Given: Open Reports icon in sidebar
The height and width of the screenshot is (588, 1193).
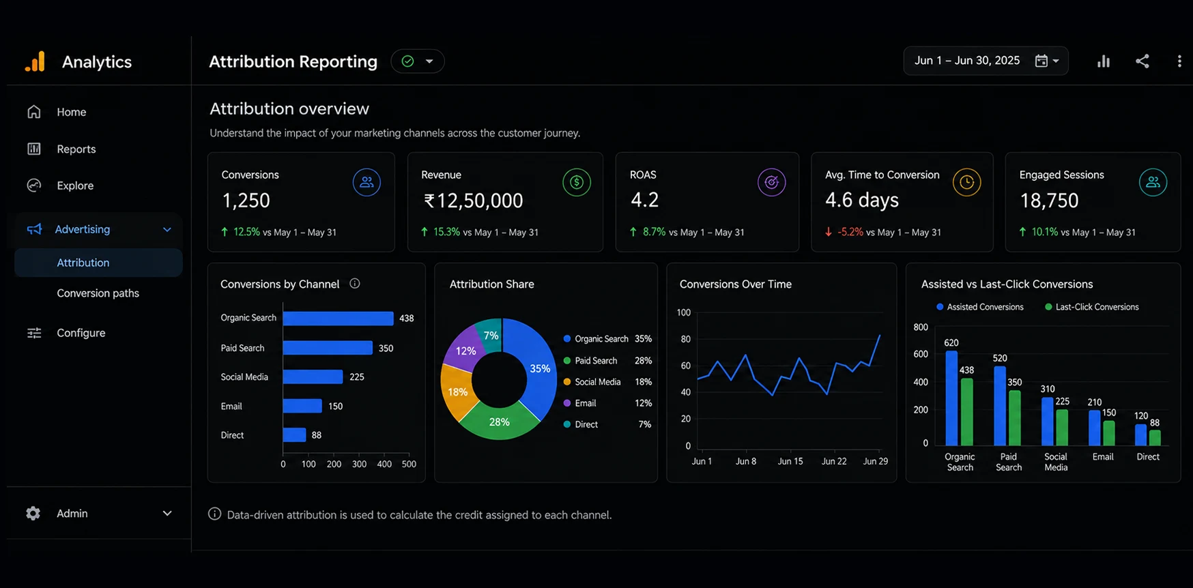Looking at the screenshot, I should point(34,149).
